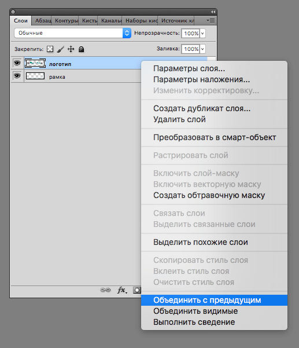The height and width of the screenshot is (348, 299).
Task: Click the add layer mask icon
Action: pos(137,290)
